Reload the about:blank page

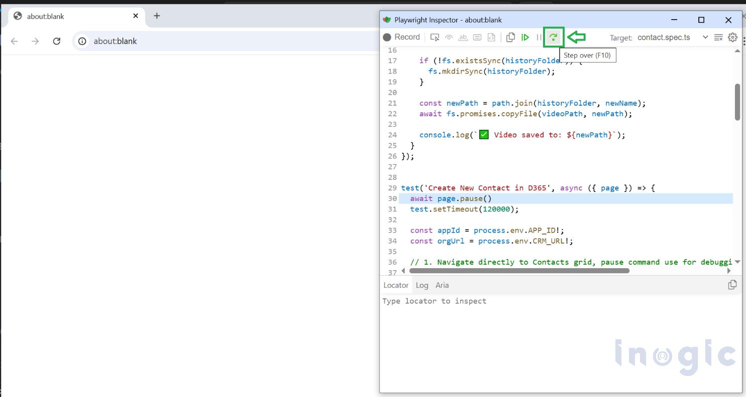[x=57, y=41]
